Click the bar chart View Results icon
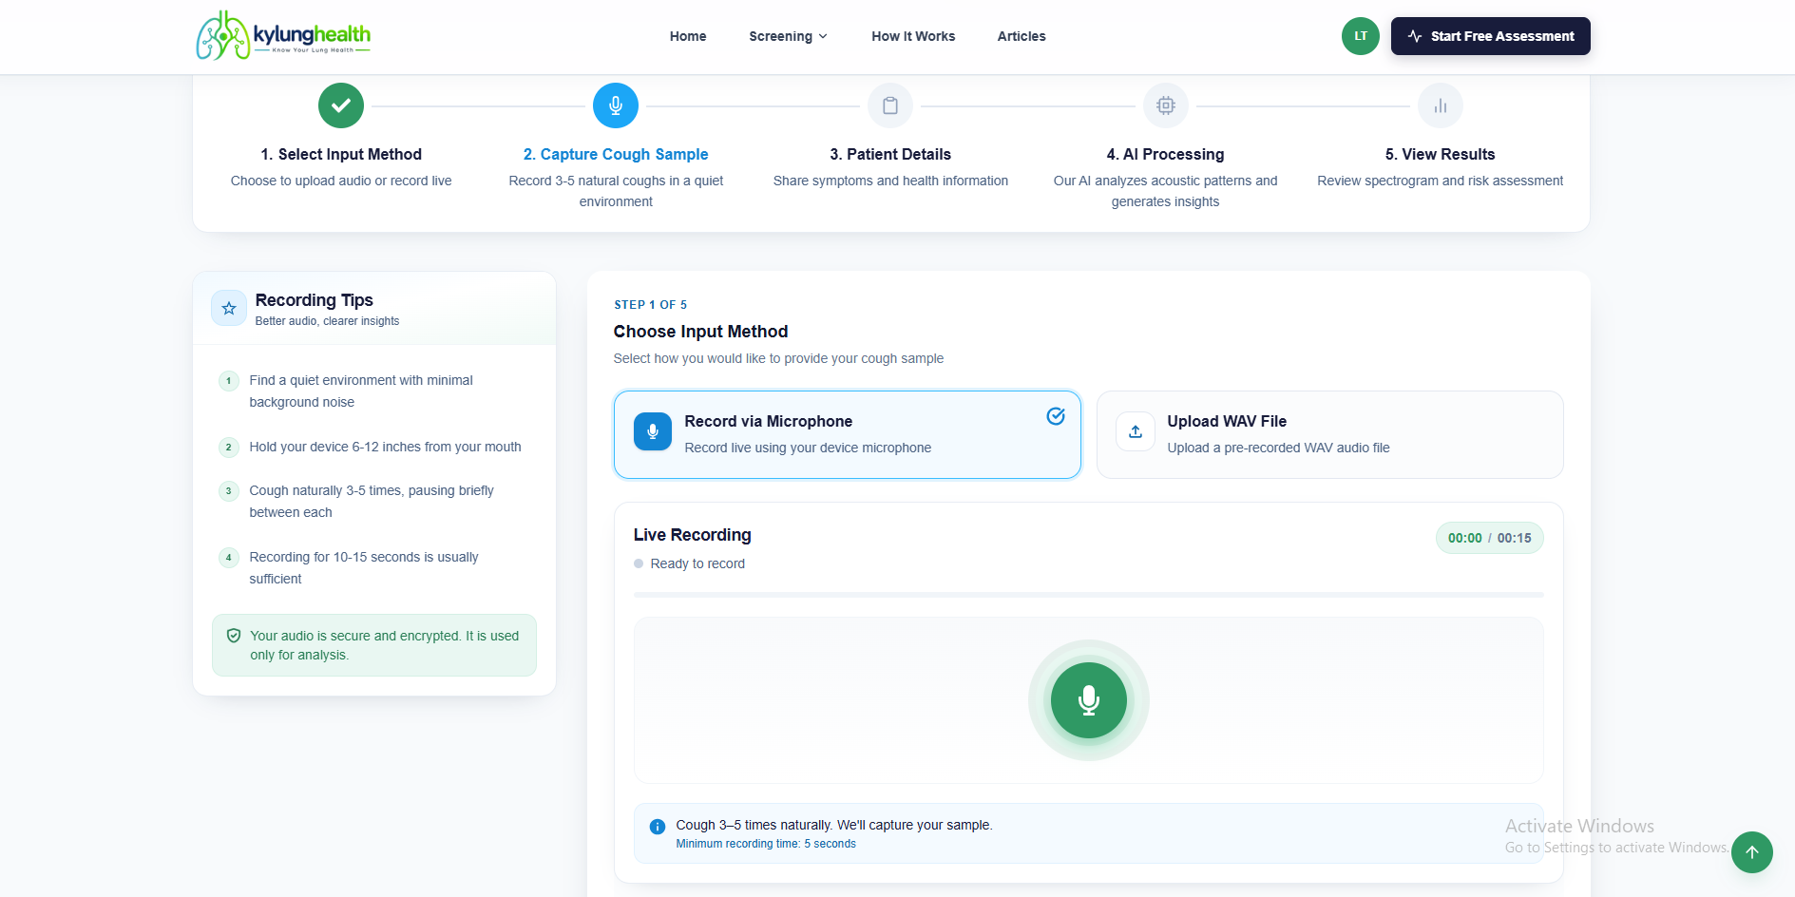This screenshot has width=1795, height=897. [1441, 105]
